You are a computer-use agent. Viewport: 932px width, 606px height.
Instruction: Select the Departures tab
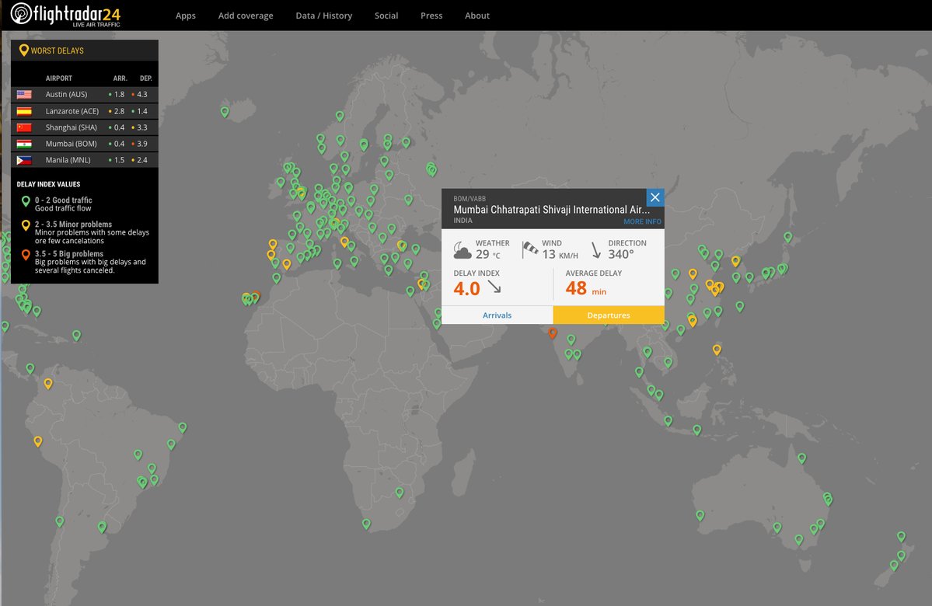tap(609, 315)
